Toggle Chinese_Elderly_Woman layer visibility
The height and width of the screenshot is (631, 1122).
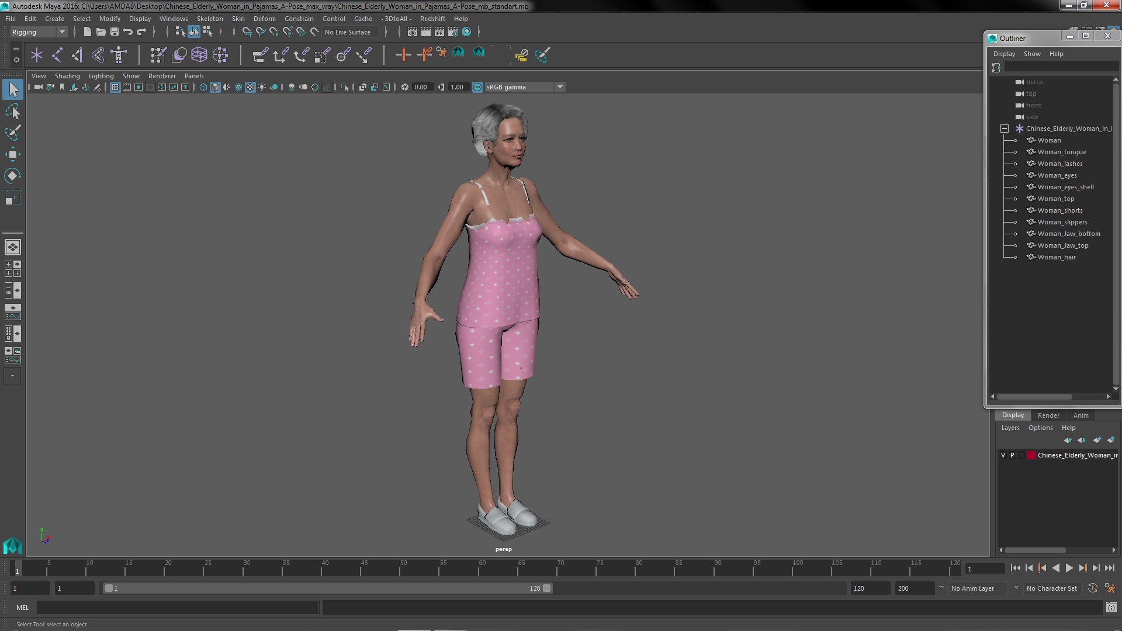coord(1003,455)
